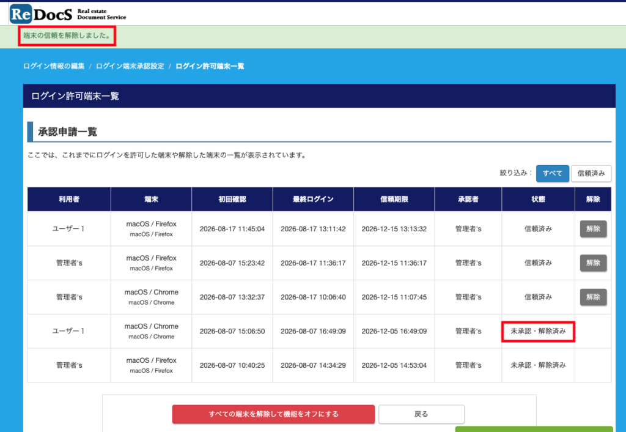Viewport: 626px width, 432px height.
Task: Click the 端末 column header
Action: pos(152,199)
